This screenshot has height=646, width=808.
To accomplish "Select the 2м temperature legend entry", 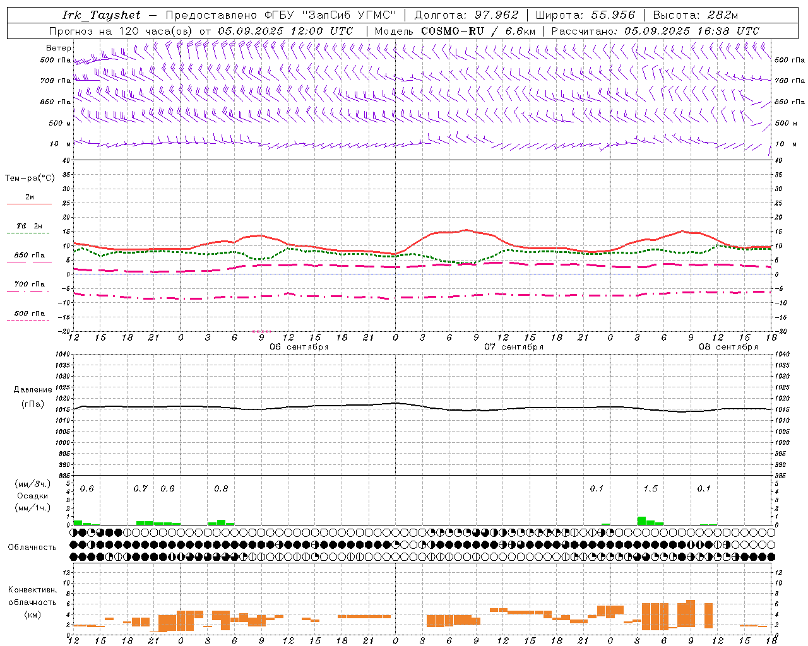I will 30,197.
